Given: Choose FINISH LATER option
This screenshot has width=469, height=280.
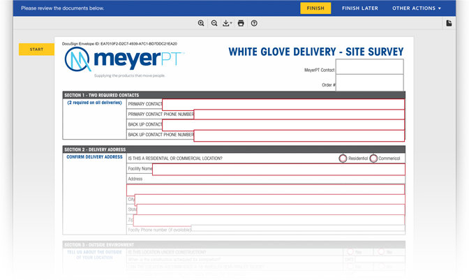Looking at the screenshot, I should pyautogui.click(x=360, y=8).
